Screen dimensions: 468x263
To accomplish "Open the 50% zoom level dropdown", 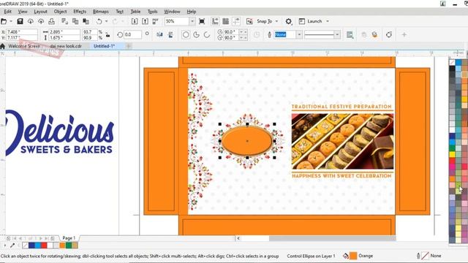I will tap(192, 21).
